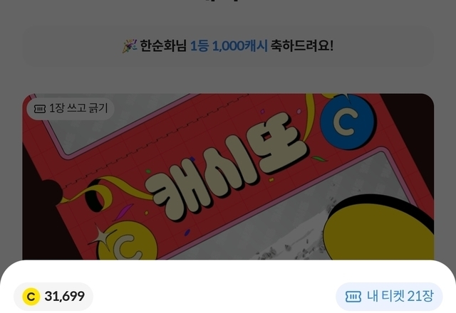
Task: Tap the dimmed background above the winner banner
Action: pos(228,13)
